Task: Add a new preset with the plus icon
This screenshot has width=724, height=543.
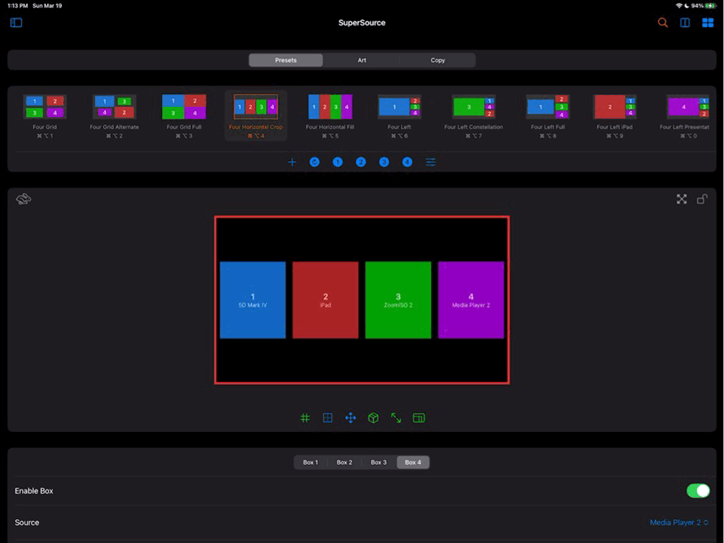Action: [x=292, y=162]
